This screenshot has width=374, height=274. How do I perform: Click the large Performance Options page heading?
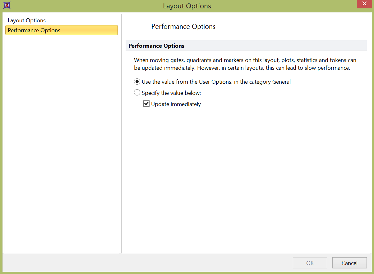(183, 27)
